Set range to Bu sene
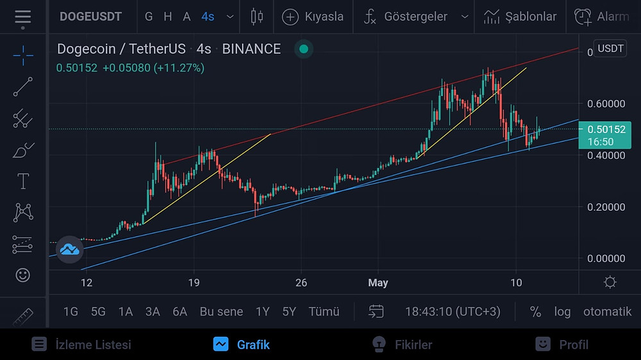Screen dimensions: 641x360 pos(221,312)
